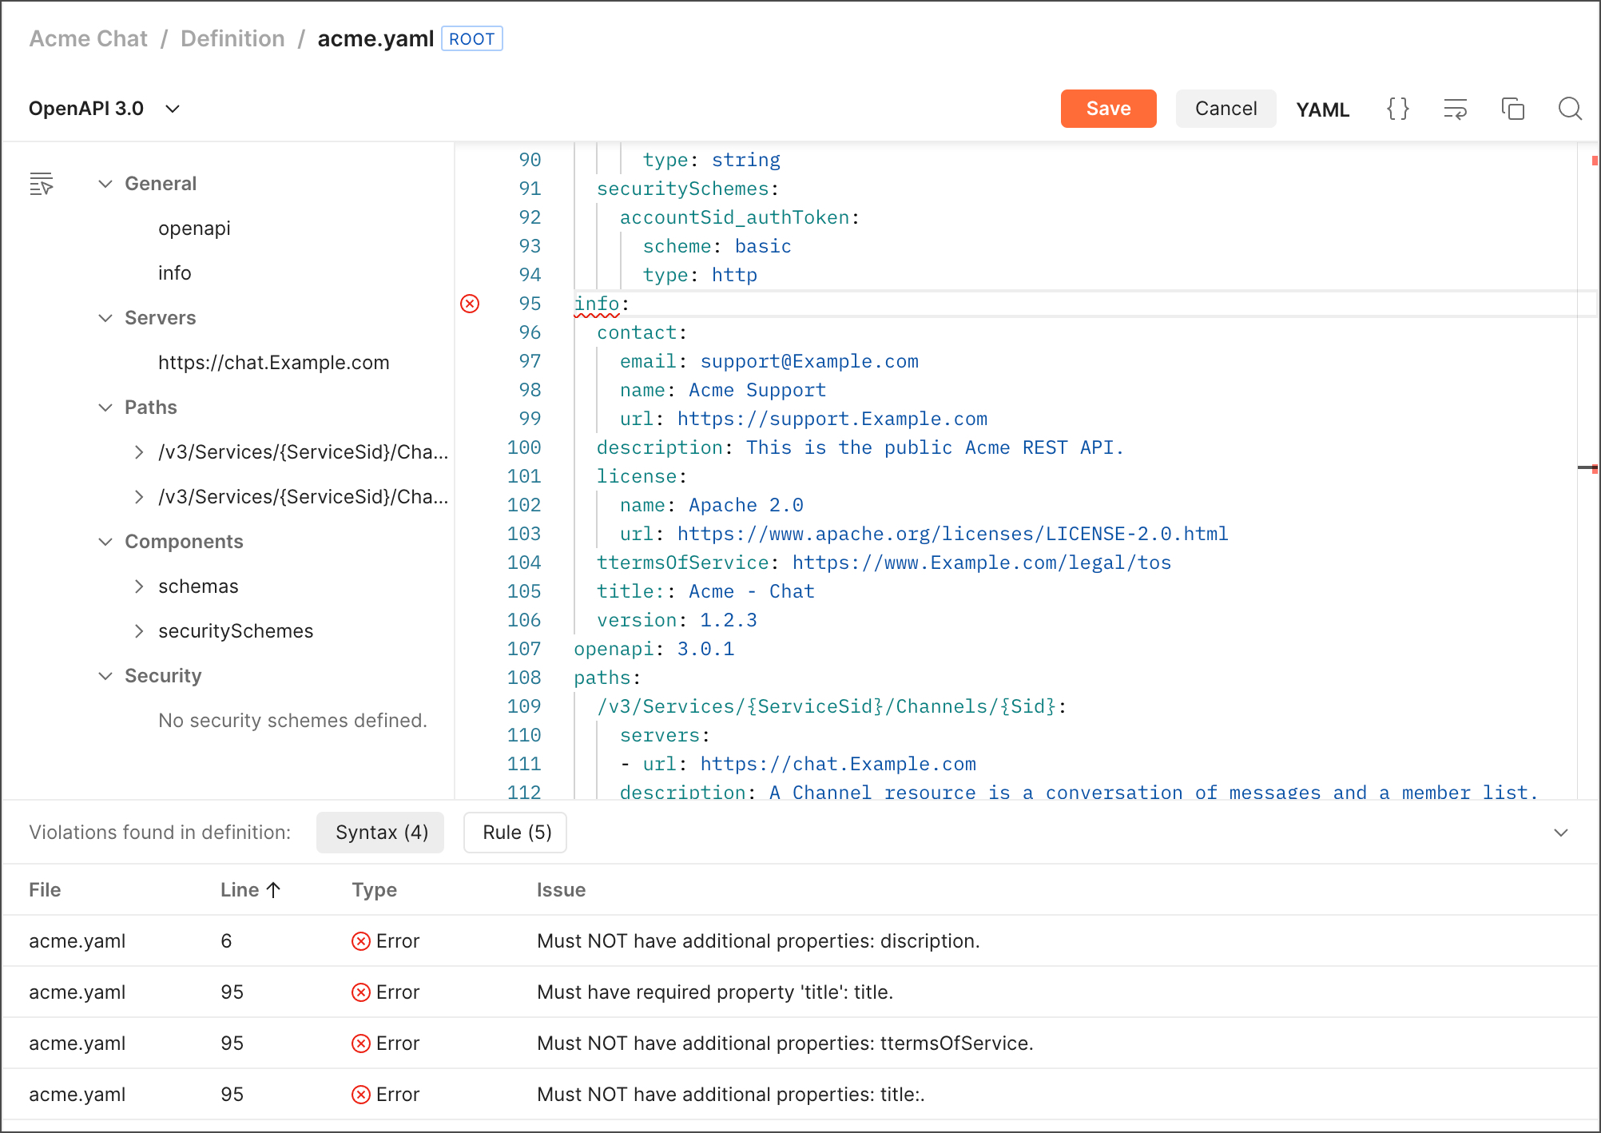Click the copy document icon in toolbar
1601x1133 pixels.
pos(1513,109)
